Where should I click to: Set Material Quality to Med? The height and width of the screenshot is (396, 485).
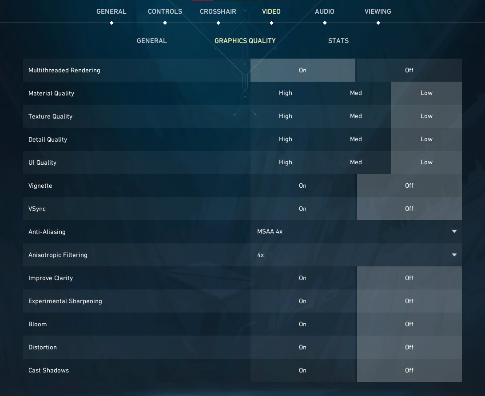click(356, 93)
